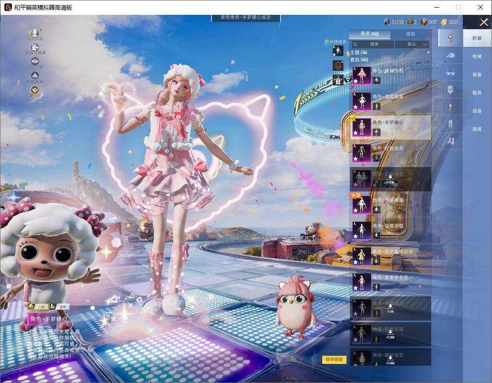
Task: Click the blue coin balance 54286
Action: (394, 22)
